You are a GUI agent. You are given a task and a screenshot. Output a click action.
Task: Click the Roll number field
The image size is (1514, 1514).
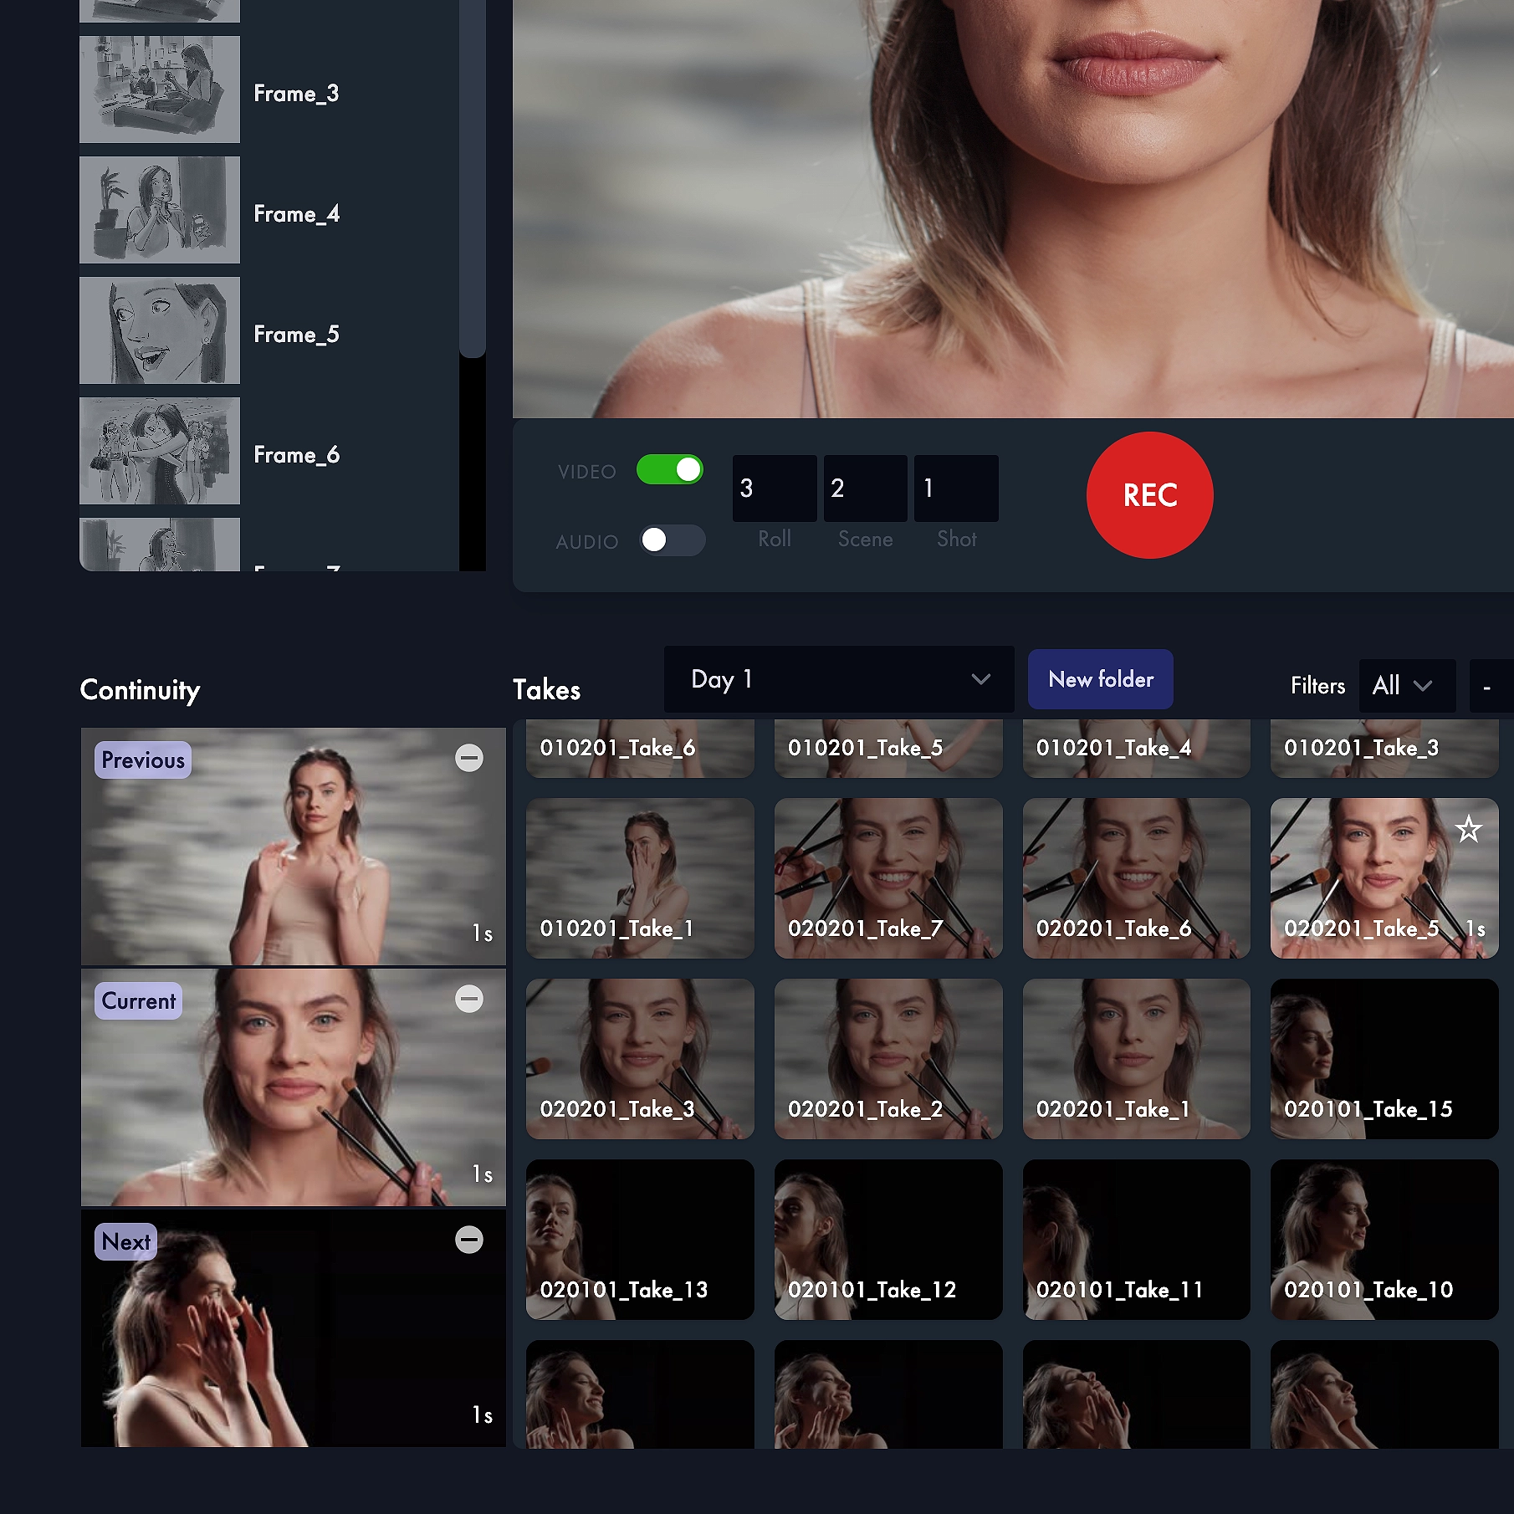(774, 488)
